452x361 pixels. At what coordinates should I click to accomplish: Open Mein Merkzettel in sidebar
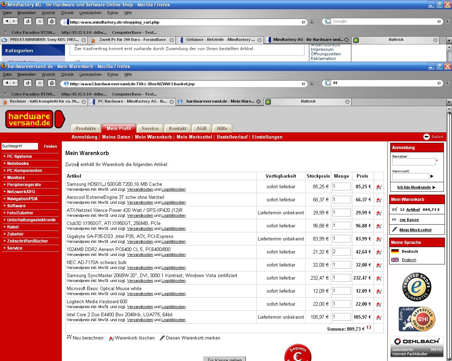(415, 230)
